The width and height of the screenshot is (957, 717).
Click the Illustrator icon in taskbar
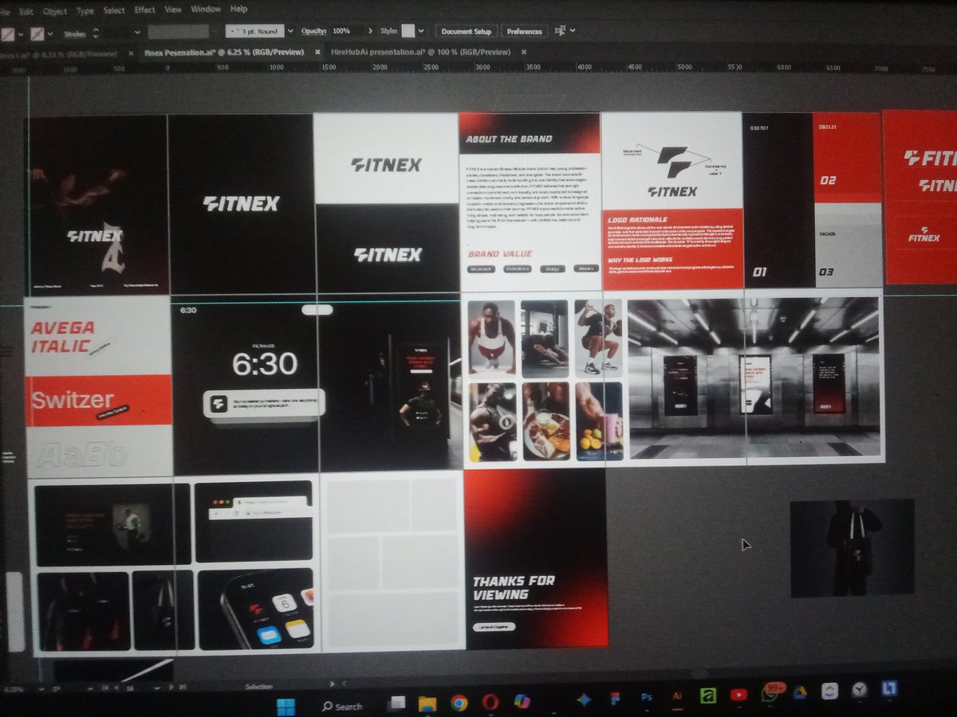point(677,695)
